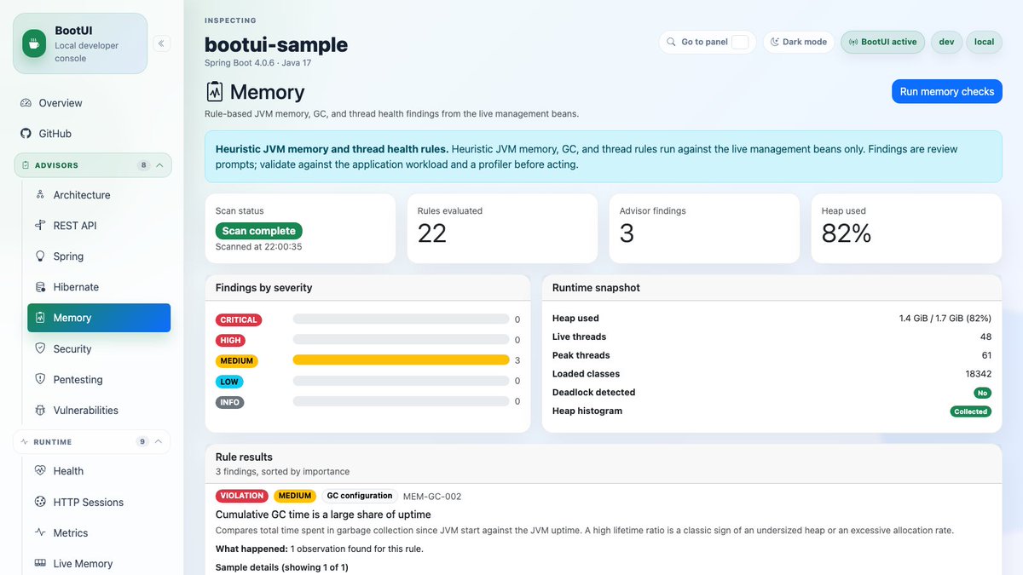Collapse the sidebar with the double-chevron button

click(x=161, y=43)
